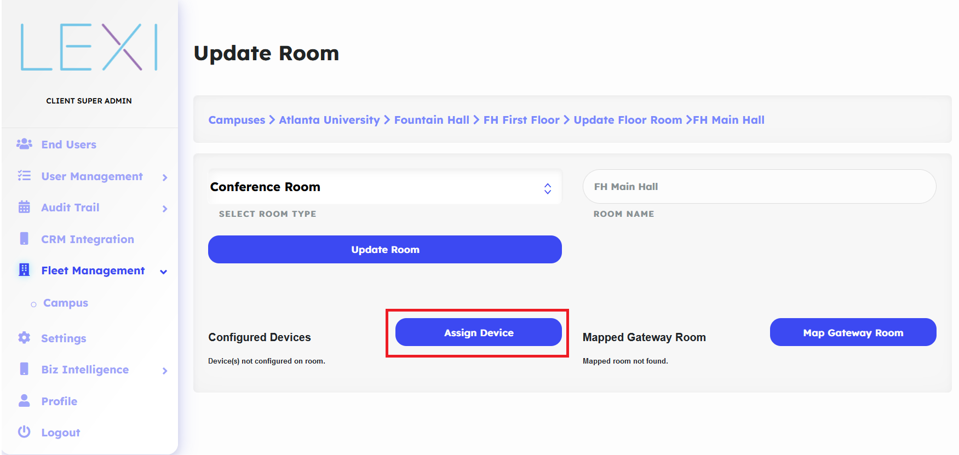Expand the User Management submenu chevron
The height and width of the screenshot is (455, 959).
coord(165,177)
